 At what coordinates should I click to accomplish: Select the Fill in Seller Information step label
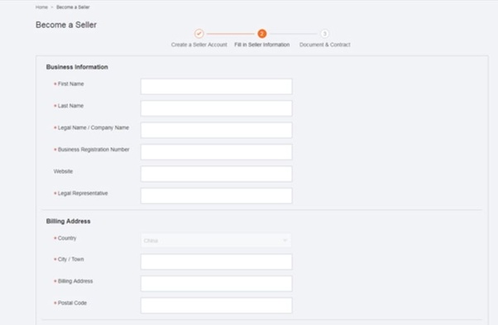(x=262, y=45)
